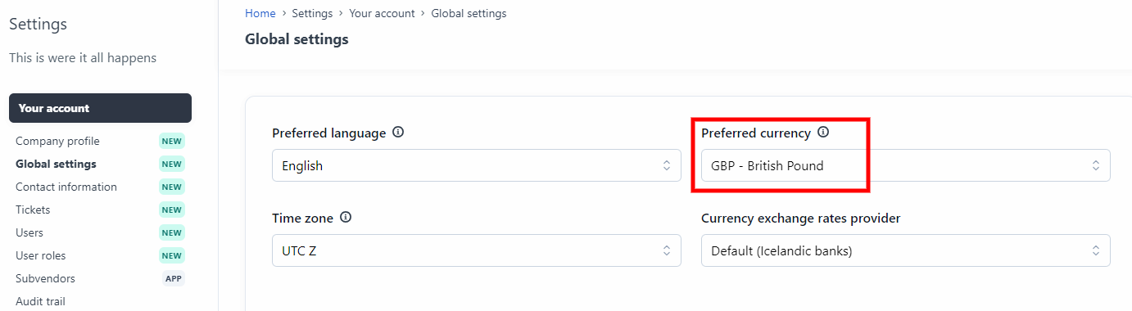Screen dimensions: 1132x311
Task: Click info icon beside Time zone
Action: (346, 219)
